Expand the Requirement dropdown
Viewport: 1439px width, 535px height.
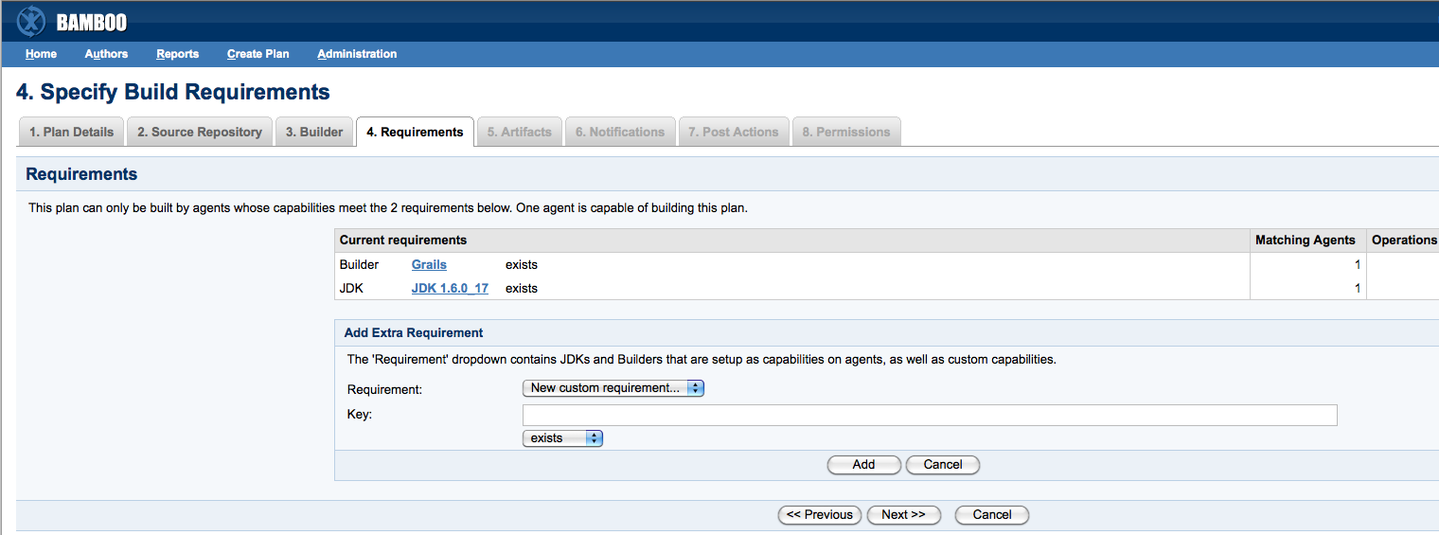coord(613,388)
